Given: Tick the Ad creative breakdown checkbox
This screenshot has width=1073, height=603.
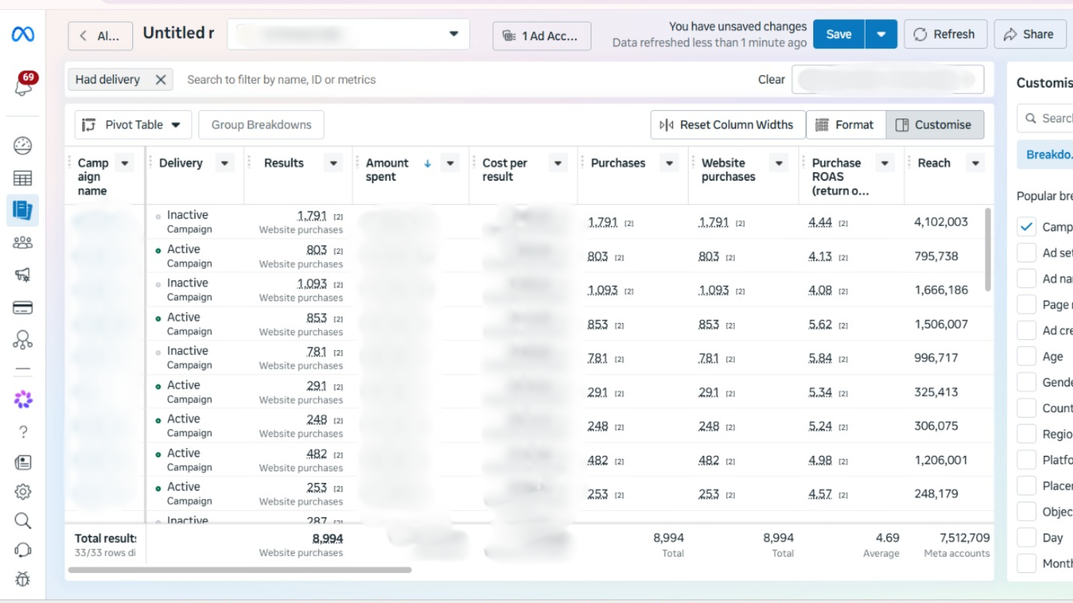Looking at the screenshot, I should click(x=1027, y=330).
